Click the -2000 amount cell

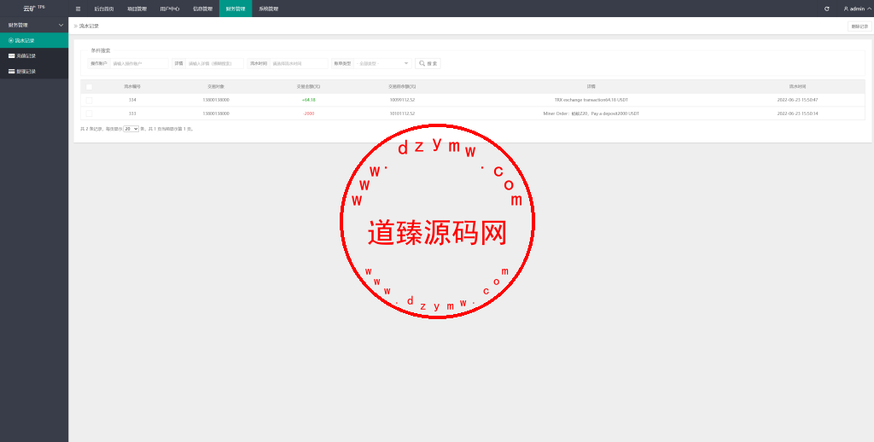tap(309, 113)
